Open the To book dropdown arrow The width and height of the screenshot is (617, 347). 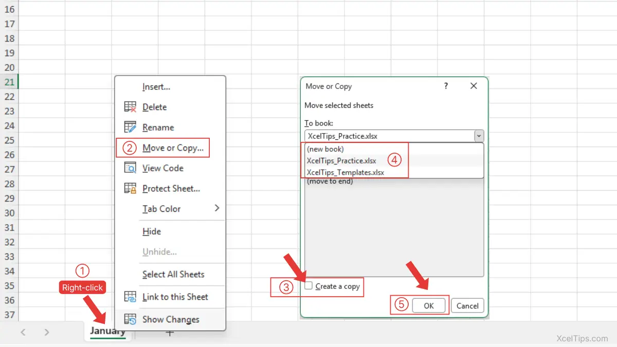[479, 136]
